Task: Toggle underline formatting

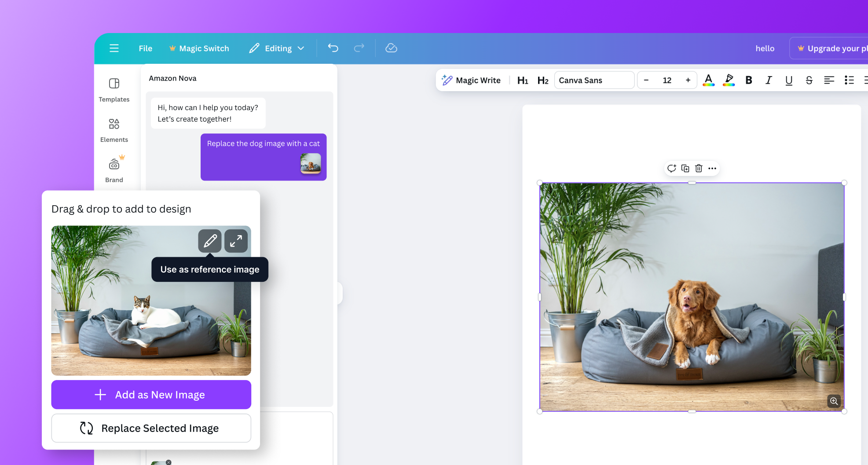Action: coord(789,80)
